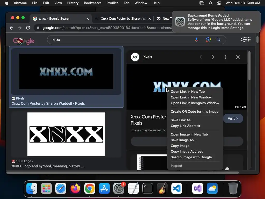Open three-dot more options in preview panel
Screen dimensions: 265x199
coord(225,57)
